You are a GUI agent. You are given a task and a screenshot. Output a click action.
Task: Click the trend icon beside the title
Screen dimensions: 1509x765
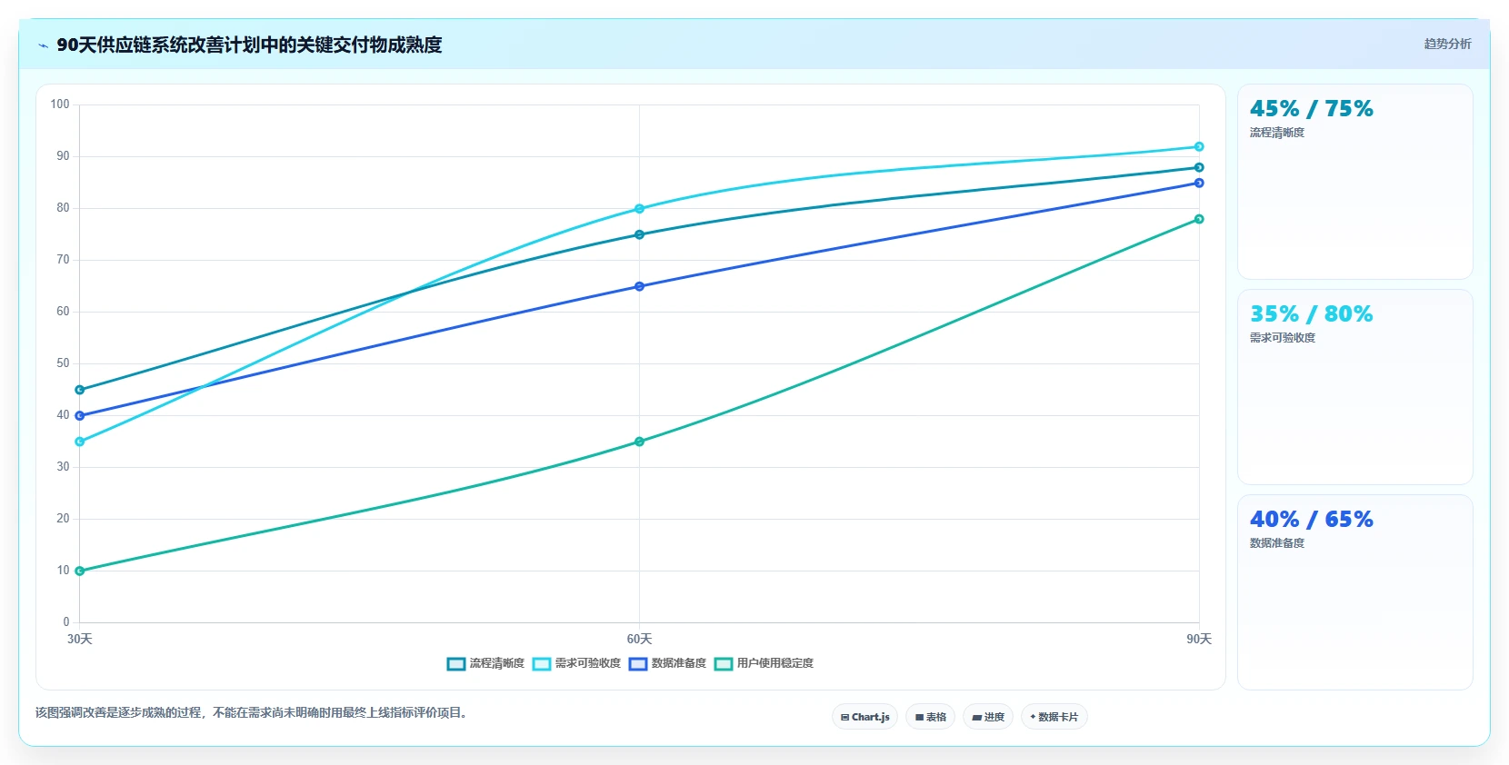(43, 45)
